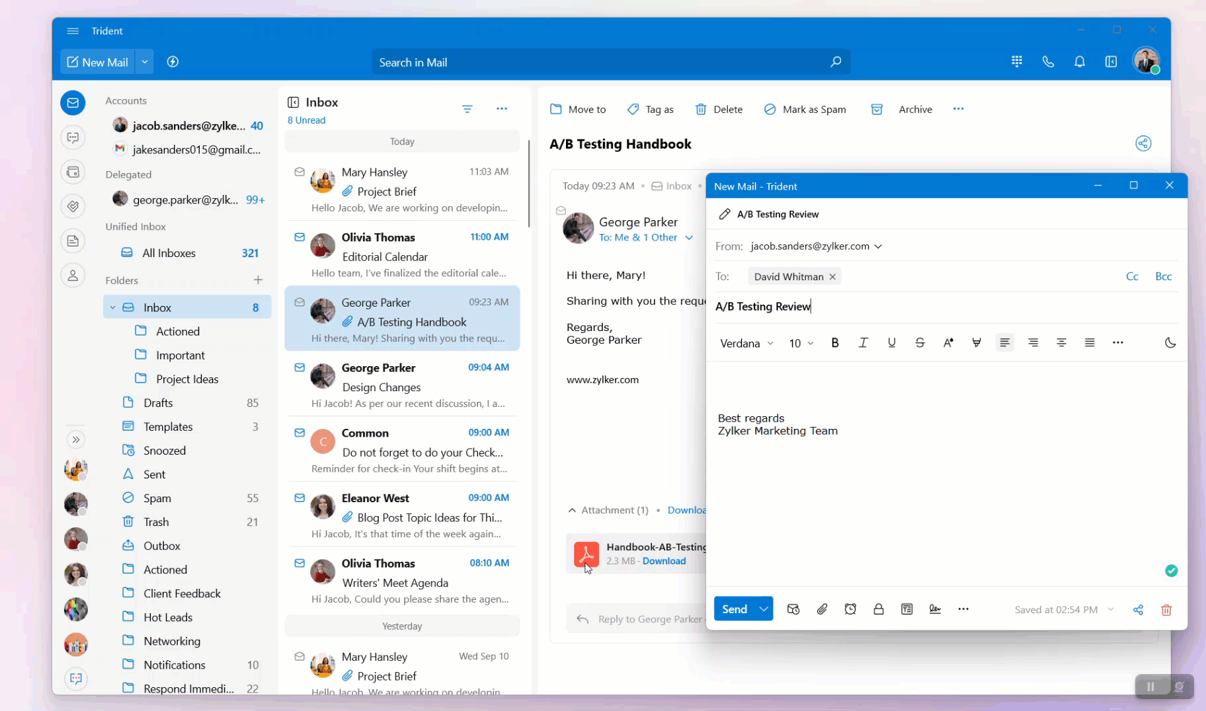Image resolution: width=1206 pixels, height=711 pixels.
Task: Share the draft from compose footer
Action: tap(1138, 610)
